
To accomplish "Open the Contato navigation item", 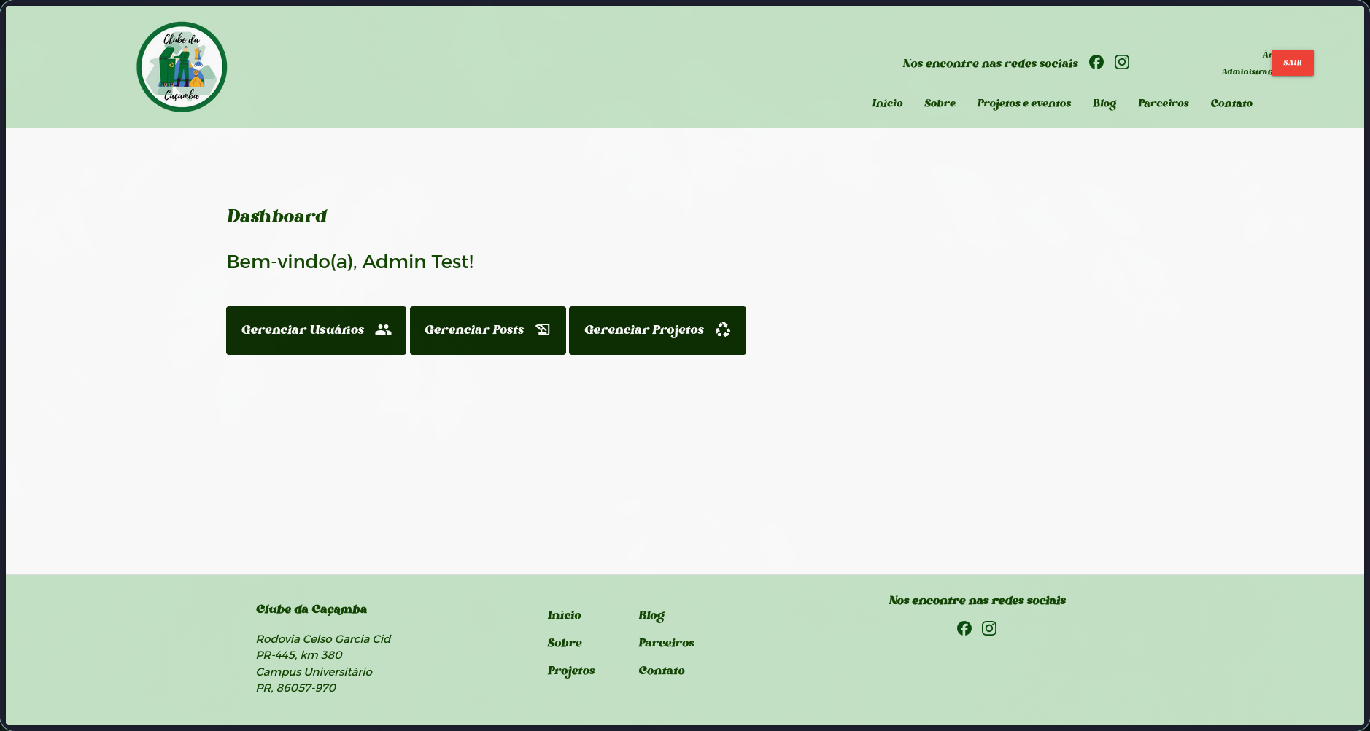I will click(x=1231, y=103).
